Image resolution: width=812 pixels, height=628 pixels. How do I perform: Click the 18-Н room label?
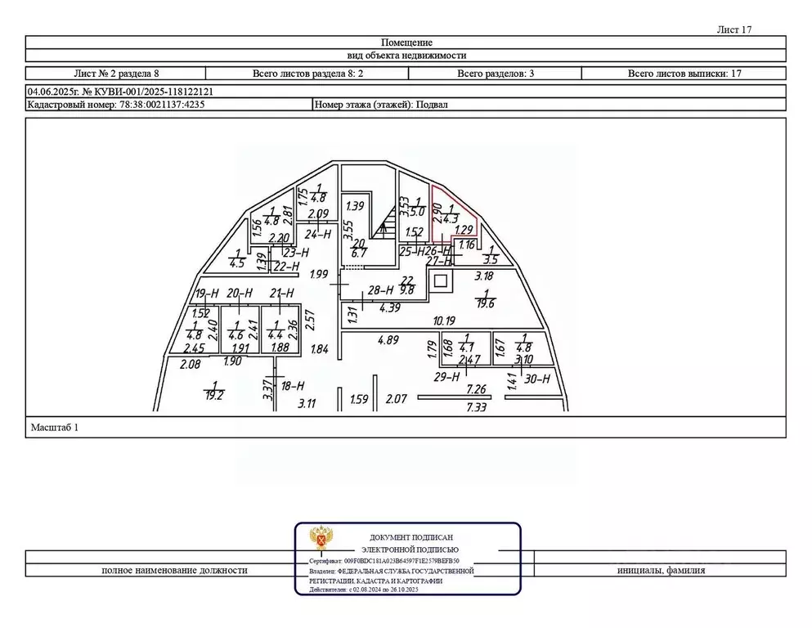point(292,386)
